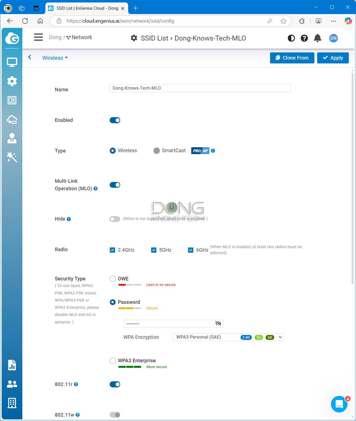This screenshot has height=421, width=356.
Task: Click the 802.11w help icon
Action: pyautogui.click(x=78, y=415)
